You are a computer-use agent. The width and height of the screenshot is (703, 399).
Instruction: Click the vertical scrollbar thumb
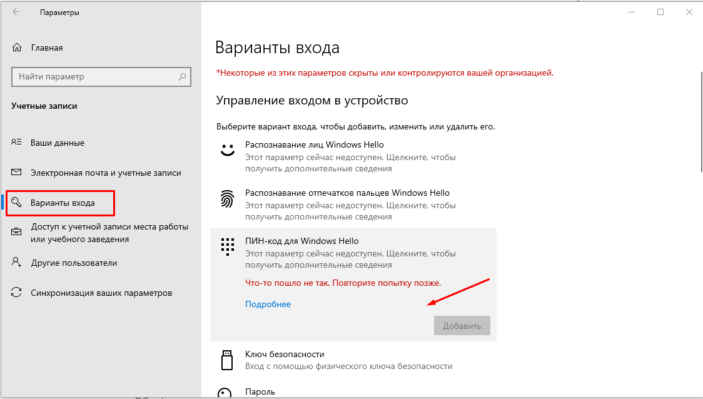(700, 121)
